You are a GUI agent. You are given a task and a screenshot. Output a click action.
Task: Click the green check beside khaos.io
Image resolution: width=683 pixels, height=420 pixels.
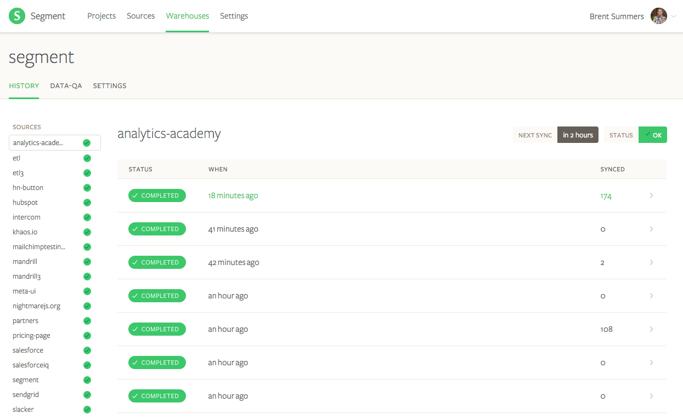coord(87,232)
